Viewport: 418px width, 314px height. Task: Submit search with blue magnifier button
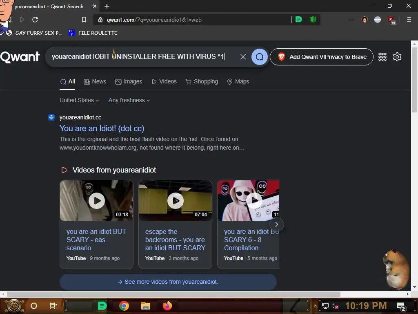(259, 56)
